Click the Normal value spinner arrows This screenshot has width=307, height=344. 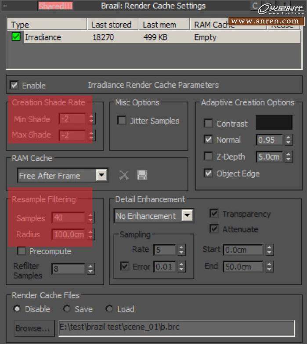pyautogui.click(x=289, y=140)
